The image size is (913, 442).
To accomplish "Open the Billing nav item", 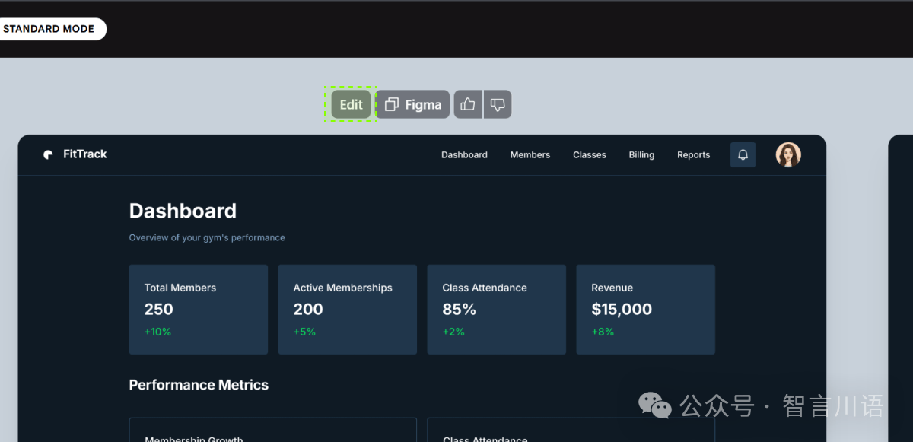I will (x=641, y=154).
